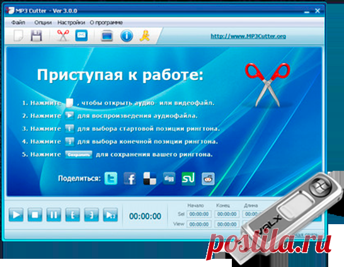Click the 'Приступая к работе:' heading
The width and height of the screenshot is (344, 267).
click(120, 75)
